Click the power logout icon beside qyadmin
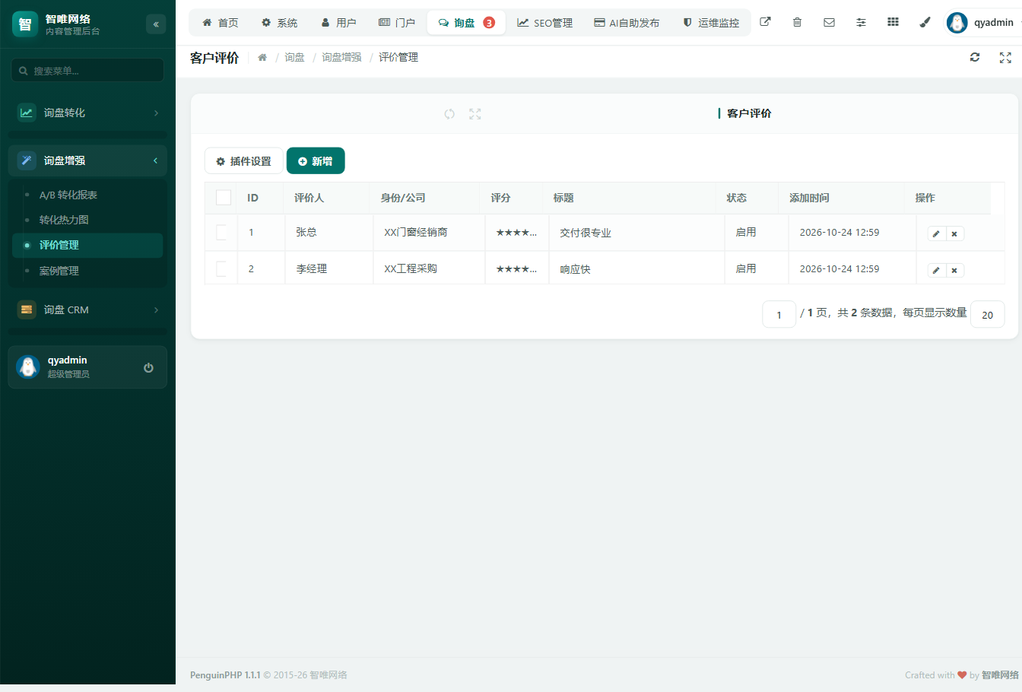This screenshot has height=692, width=1022. (x=148, y=367)
